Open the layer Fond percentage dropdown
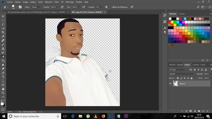 [x=211, y=78]
